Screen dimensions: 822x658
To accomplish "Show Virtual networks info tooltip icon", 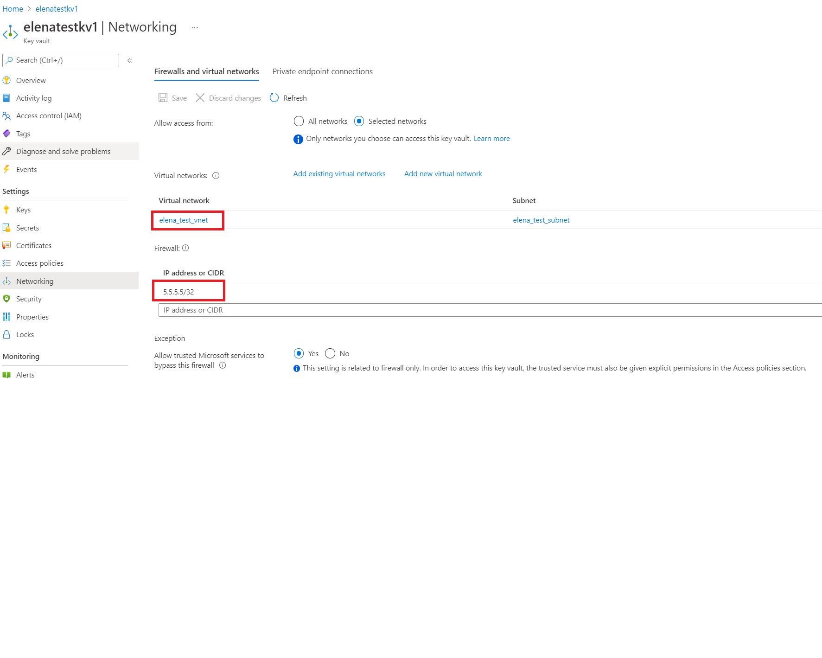I will point(216,175).
